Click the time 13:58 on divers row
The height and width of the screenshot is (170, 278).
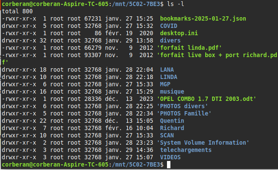145,40
